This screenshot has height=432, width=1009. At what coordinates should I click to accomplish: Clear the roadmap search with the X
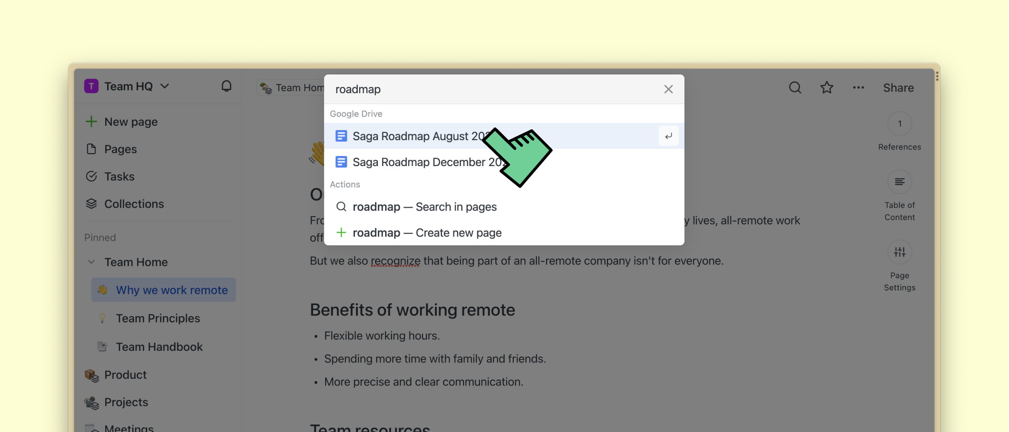(x=668, y=89)
